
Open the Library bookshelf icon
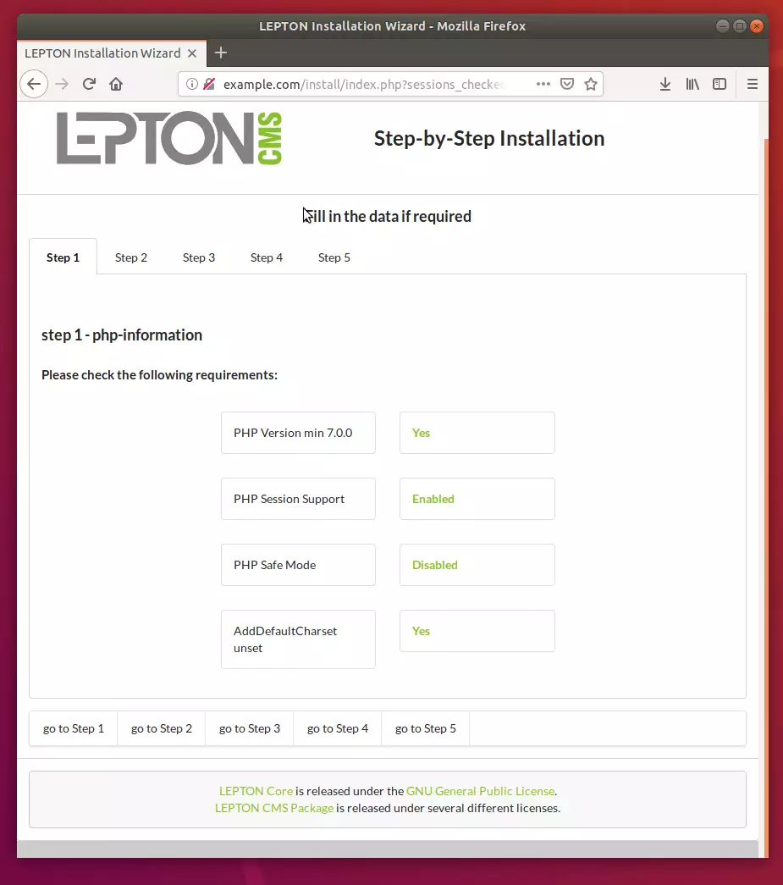[692, 84]
